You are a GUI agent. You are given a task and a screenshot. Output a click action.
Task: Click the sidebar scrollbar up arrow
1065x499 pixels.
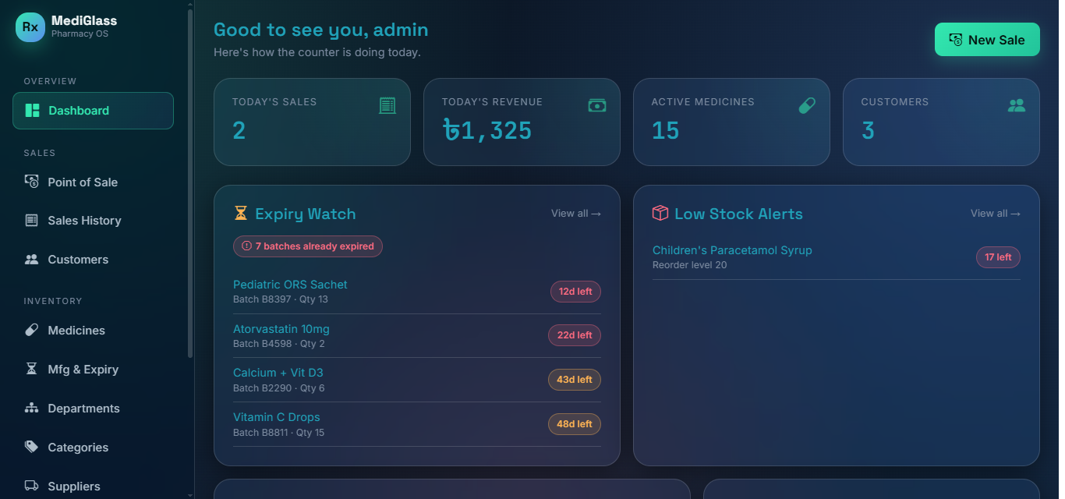[189, 4]
